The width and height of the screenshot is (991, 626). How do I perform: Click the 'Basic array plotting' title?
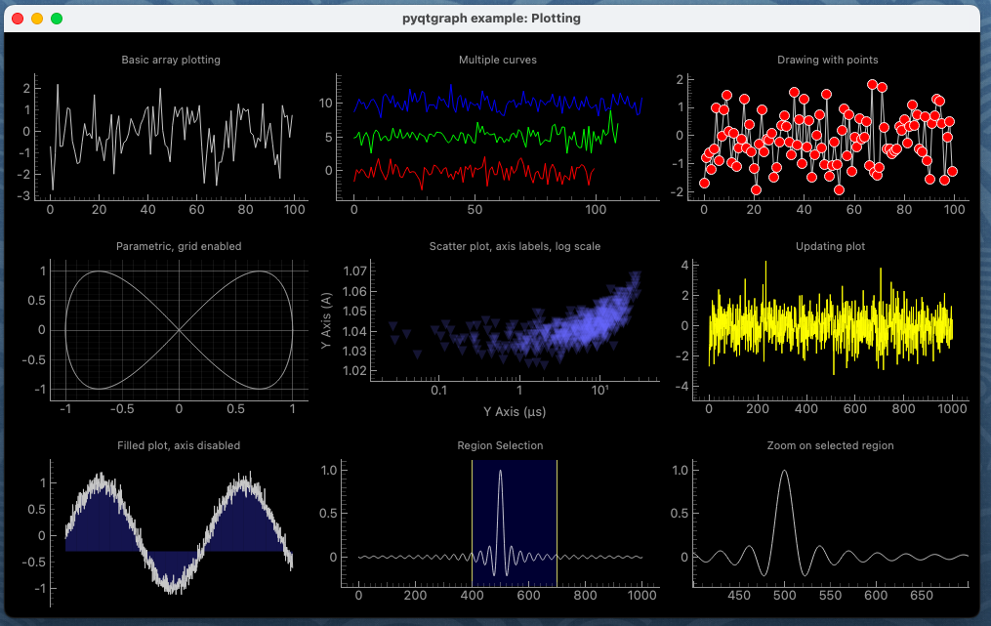(171, 61)
